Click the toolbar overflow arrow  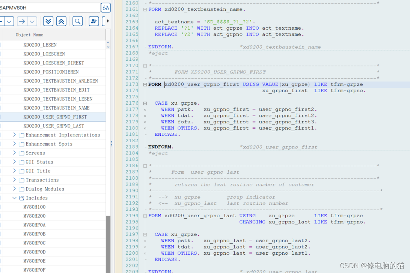pos(108,21)
